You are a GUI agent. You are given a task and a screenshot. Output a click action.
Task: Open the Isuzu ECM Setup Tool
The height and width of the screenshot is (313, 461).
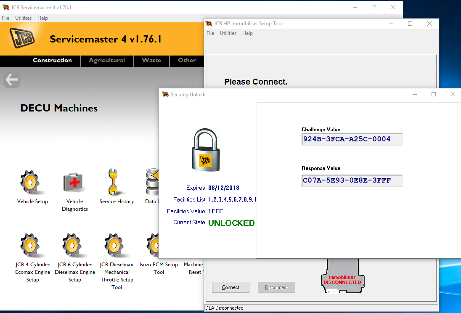pos(153,245)
